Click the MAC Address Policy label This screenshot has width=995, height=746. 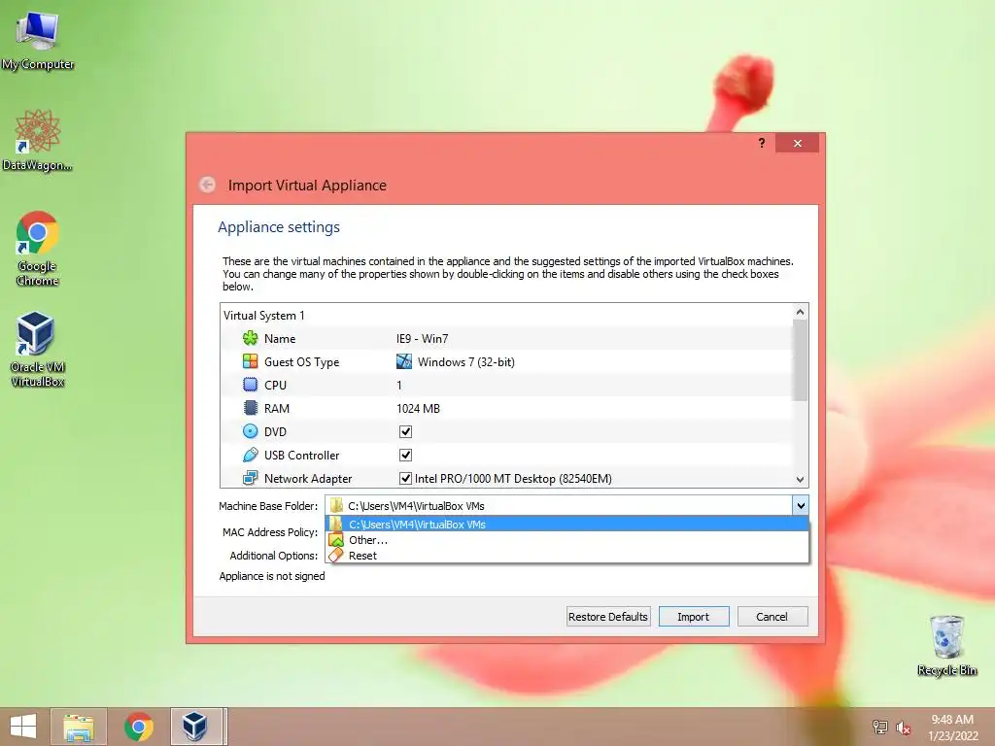(x=270, y=531)
